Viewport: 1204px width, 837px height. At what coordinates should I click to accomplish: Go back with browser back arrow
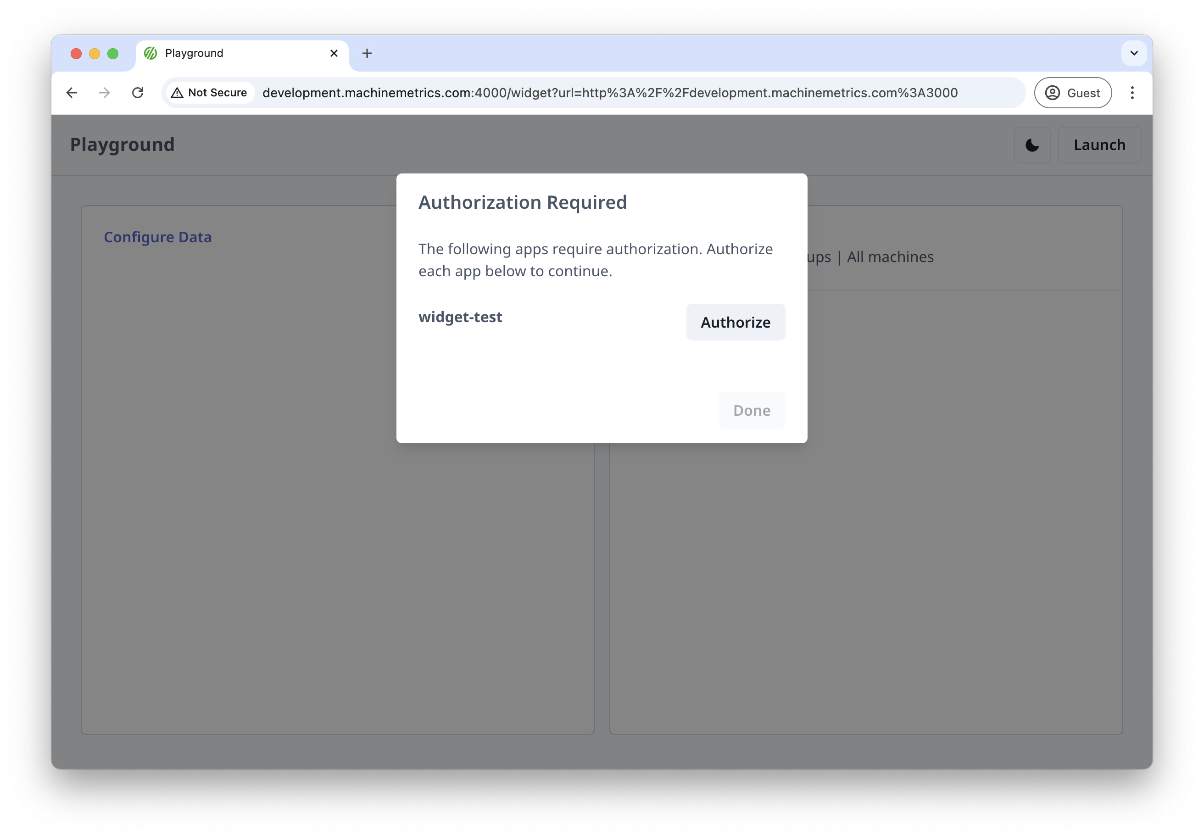coord(72,93)
